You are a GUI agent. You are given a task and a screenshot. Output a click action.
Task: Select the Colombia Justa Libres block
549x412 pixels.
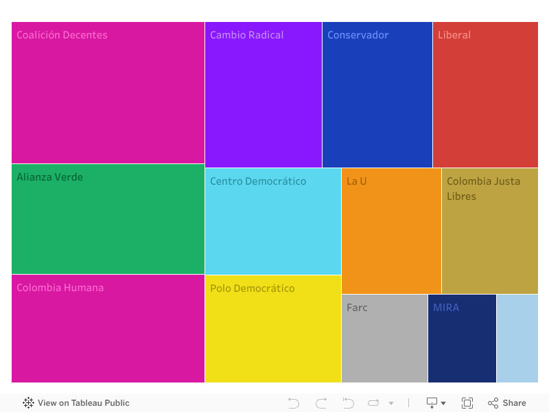pos(490,231)
